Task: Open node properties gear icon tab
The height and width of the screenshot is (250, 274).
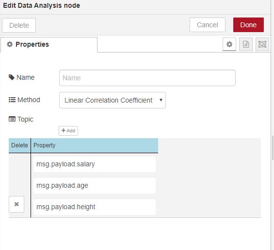Action: pyautogui.click(x=229, y=44)
